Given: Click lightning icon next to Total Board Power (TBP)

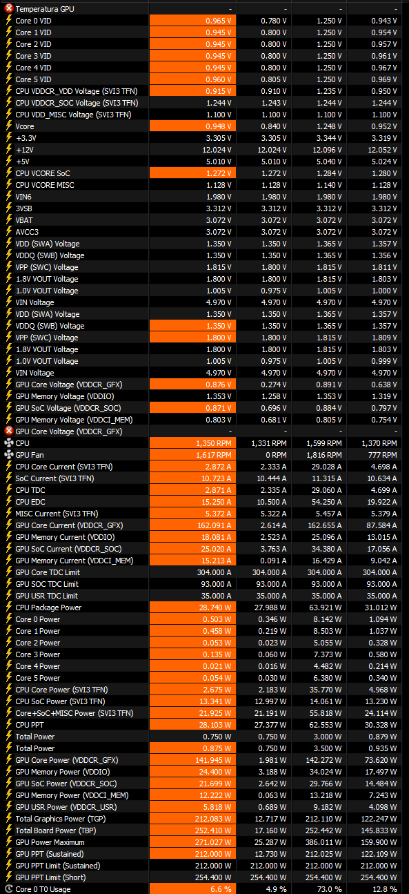Looking at the screenshot, I should [x=9, y=830].
